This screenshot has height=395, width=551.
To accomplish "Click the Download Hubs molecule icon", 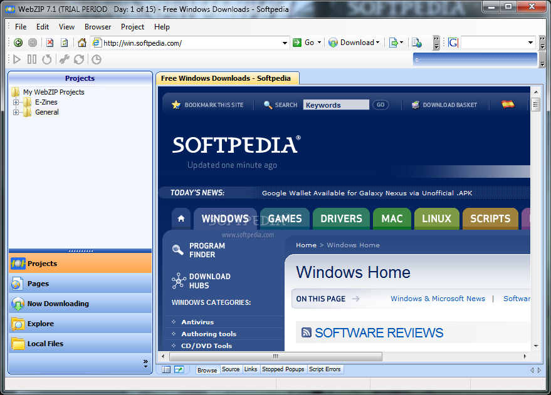I will (x=179, y=280).
